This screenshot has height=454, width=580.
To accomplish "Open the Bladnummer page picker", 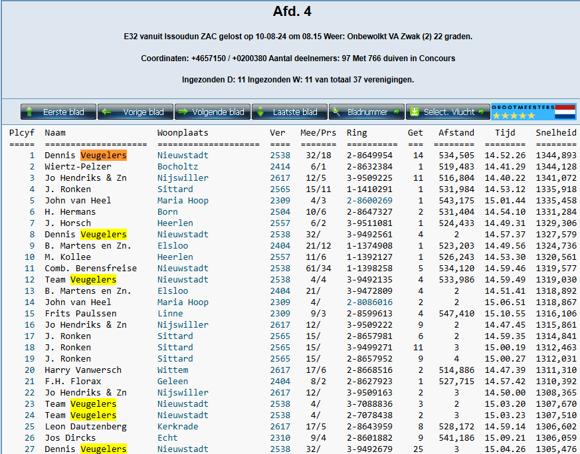I will click(x=367, y=112).
